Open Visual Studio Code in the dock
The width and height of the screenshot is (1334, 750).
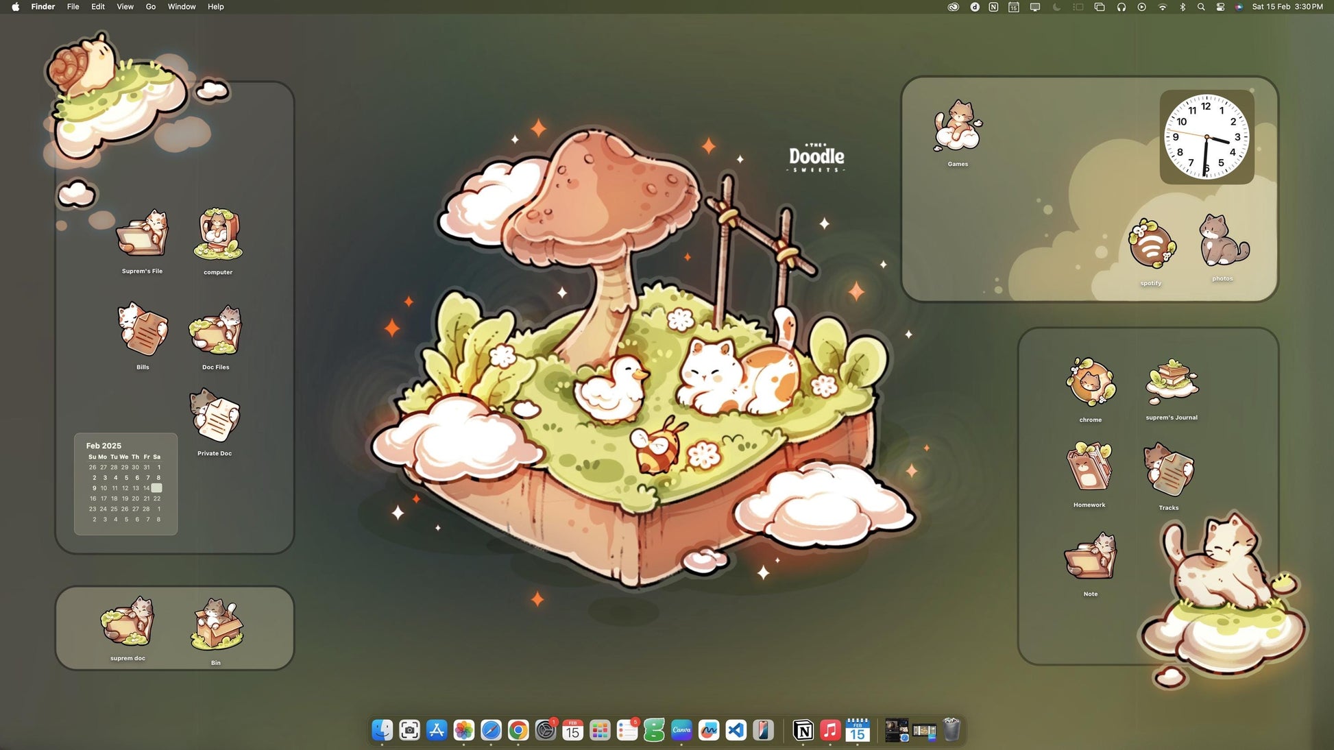pos(736,730)
